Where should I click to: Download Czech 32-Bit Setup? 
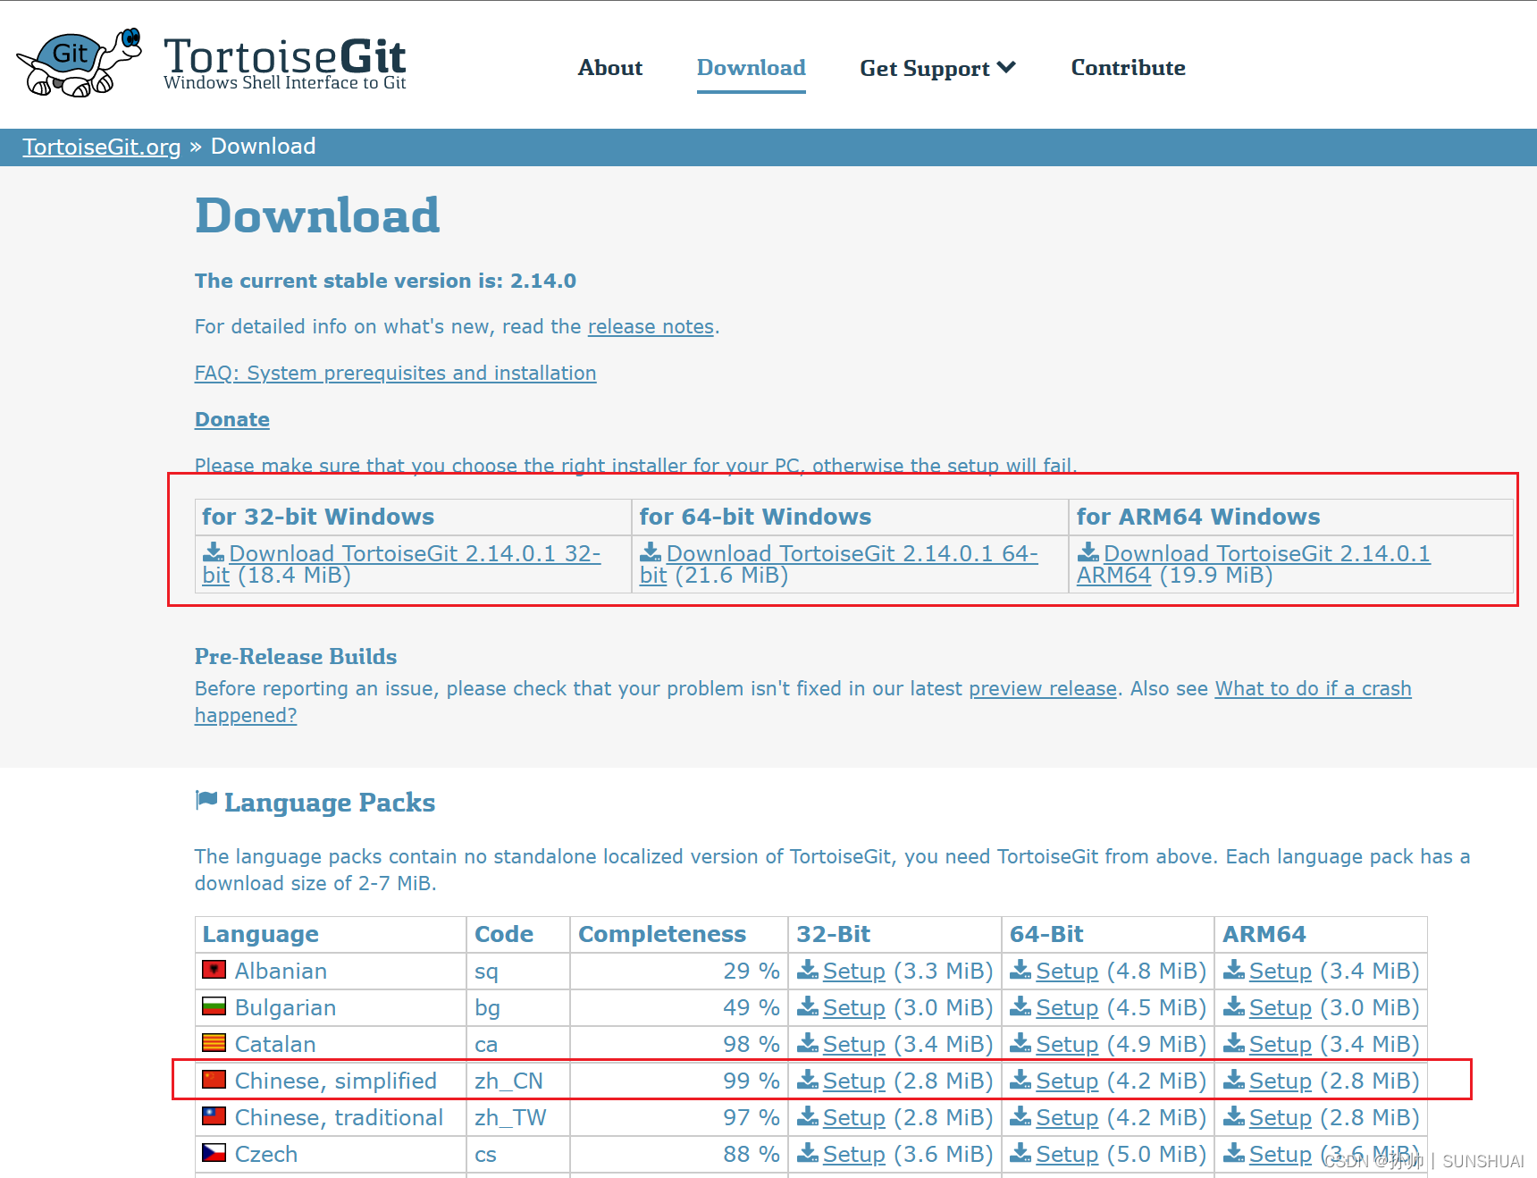(853, 1155)
